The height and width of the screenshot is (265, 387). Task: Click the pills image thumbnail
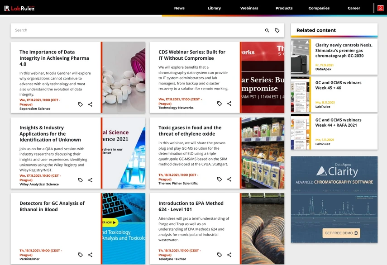click(124, 77)
